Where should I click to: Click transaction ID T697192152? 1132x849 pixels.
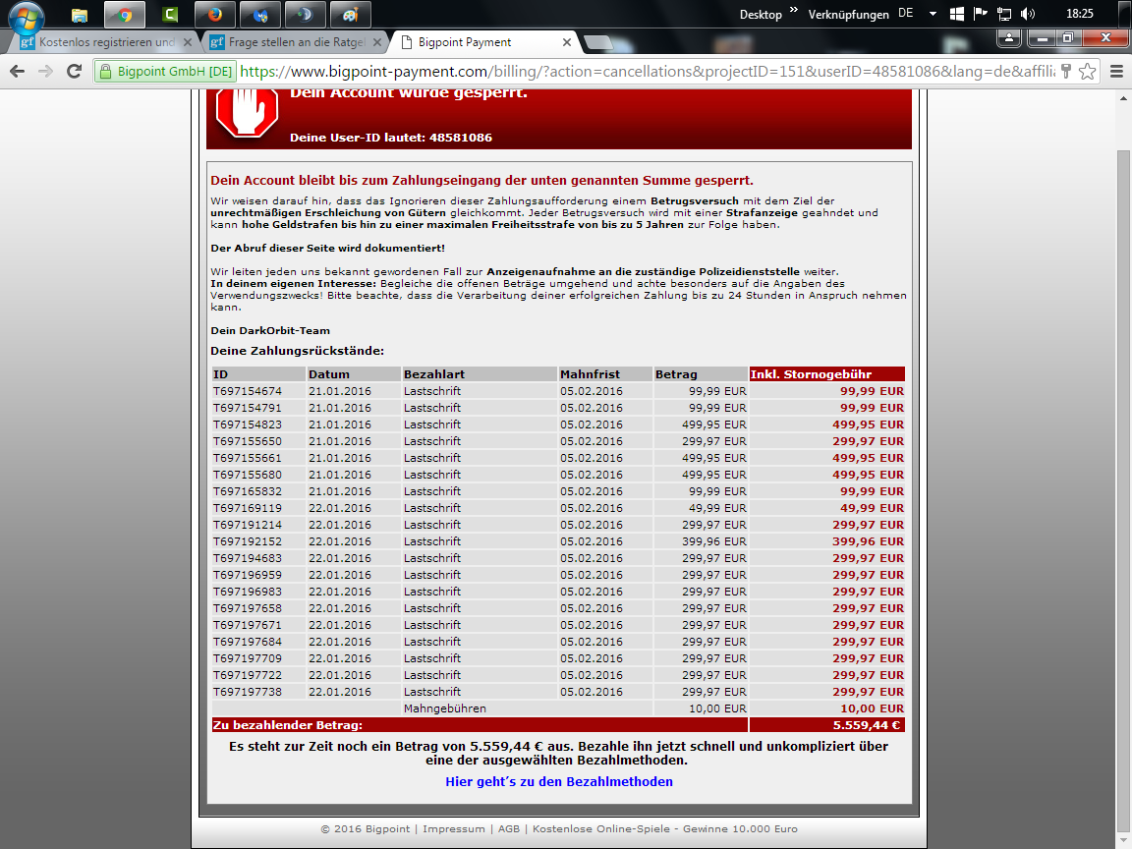point(248,541)
